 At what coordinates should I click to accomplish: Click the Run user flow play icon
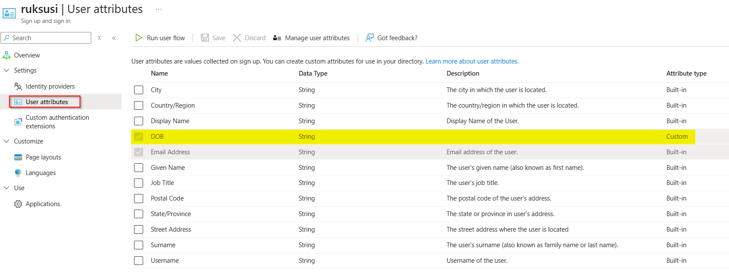point(139,38)
